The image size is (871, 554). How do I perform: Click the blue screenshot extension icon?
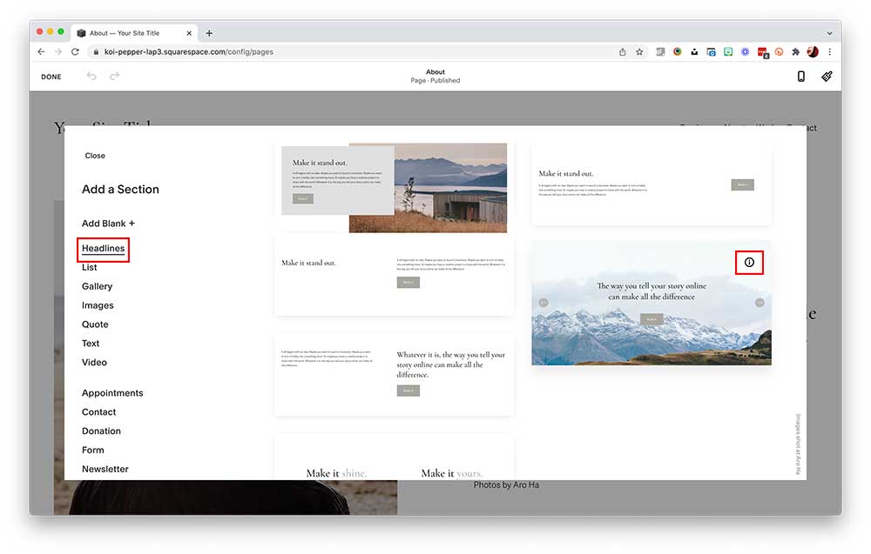[711, 51]
